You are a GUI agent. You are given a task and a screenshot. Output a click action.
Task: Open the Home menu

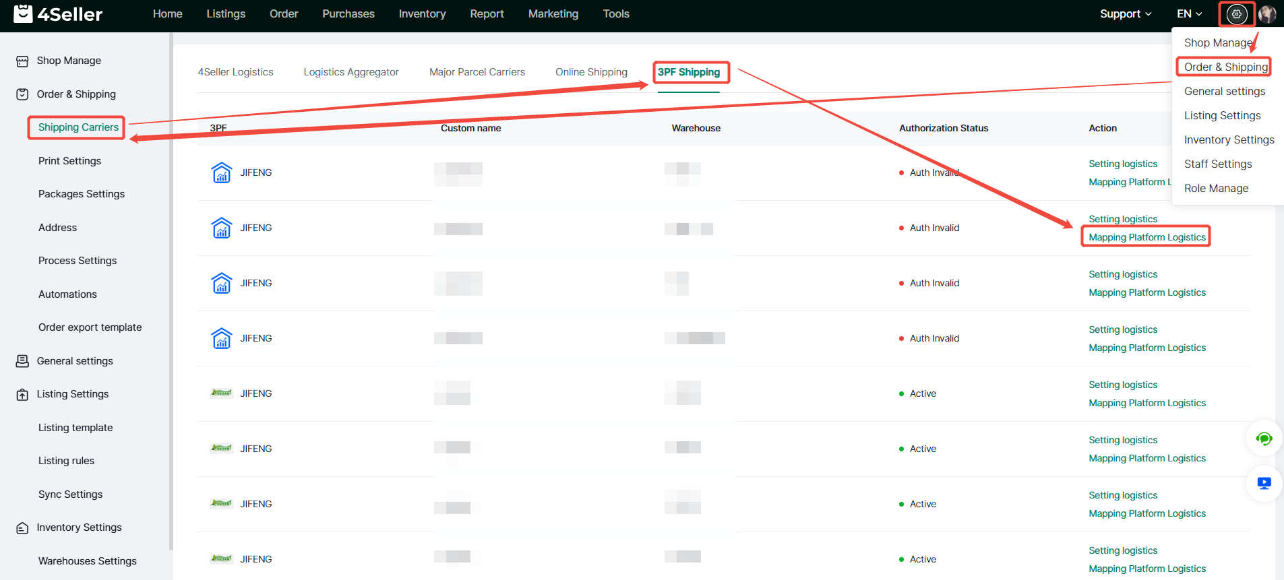click(168, 14)
